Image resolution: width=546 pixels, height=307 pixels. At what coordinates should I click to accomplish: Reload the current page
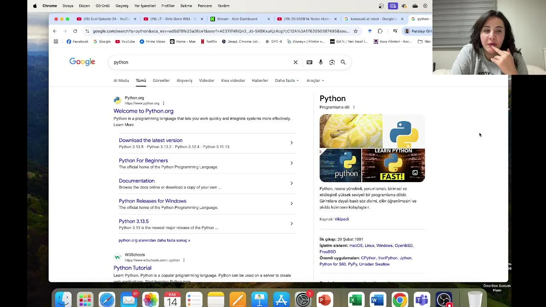pos(75,31)
